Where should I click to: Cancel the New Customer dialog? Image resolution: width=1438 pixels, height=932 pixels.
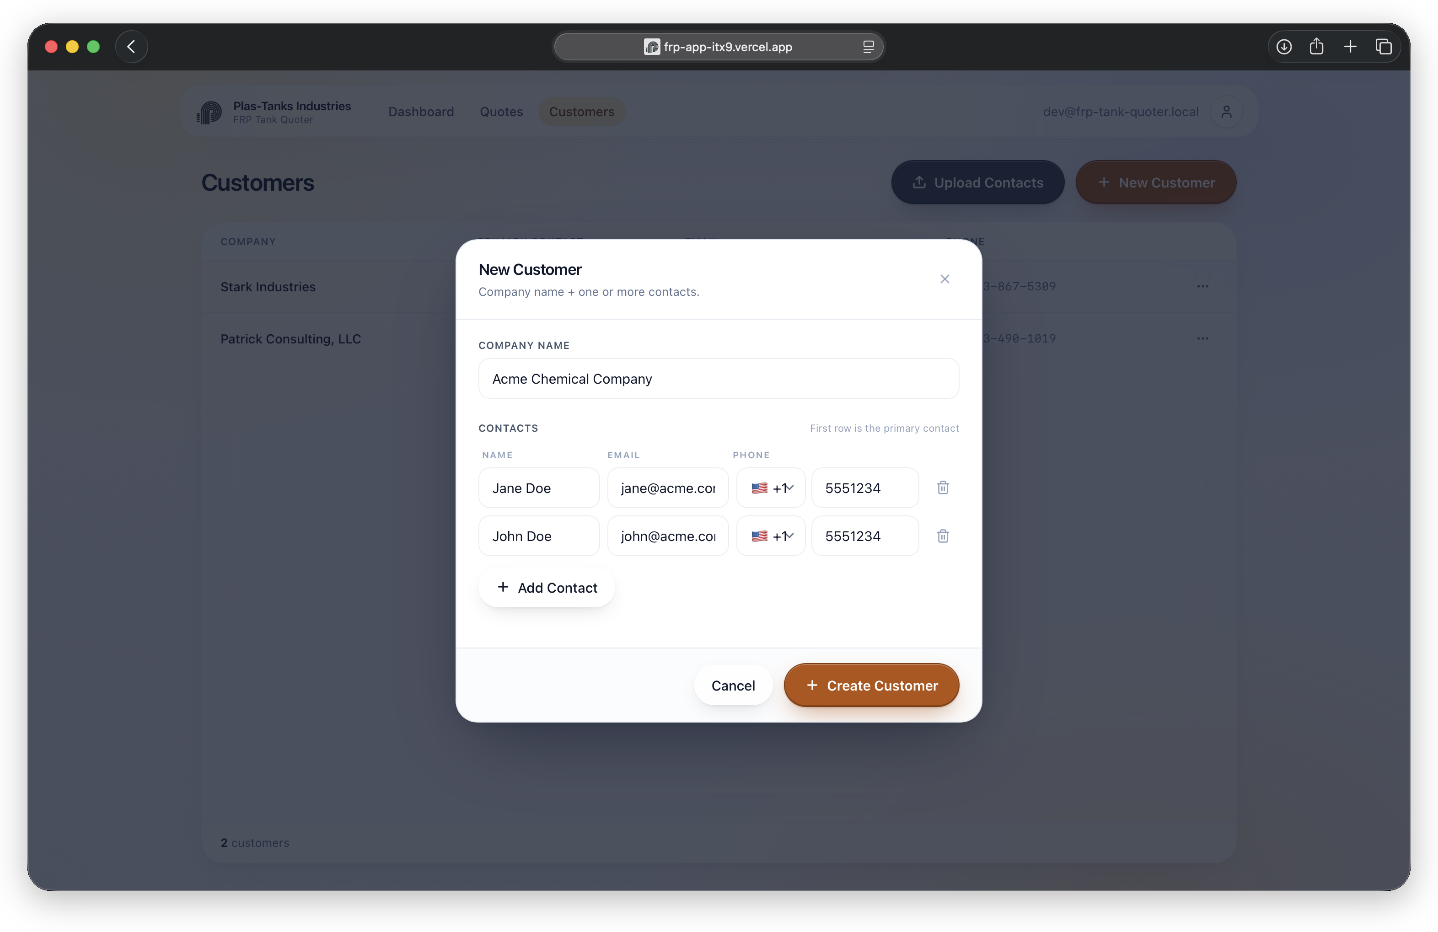(x=733, y=685)
